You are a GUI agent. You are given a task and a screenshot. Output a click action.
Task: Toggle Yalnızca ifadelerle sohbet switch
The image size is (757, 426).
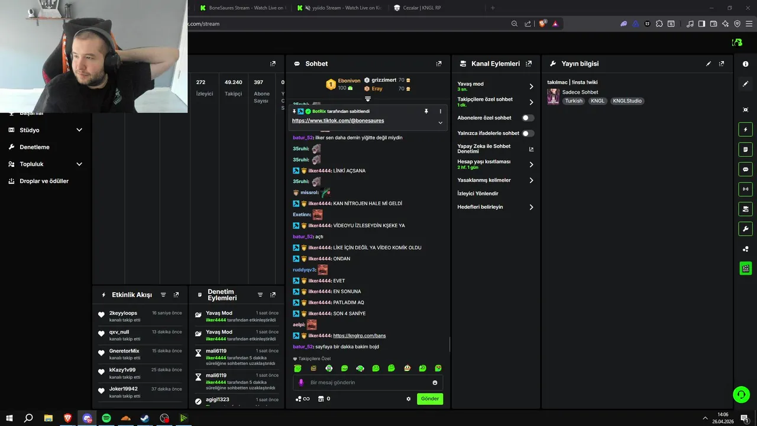(528, 134)
